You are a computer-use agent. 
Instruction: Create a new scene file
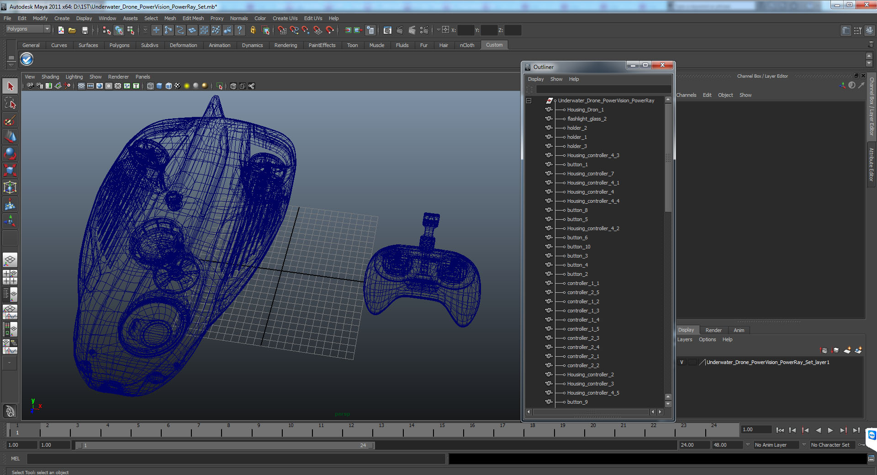61,30
